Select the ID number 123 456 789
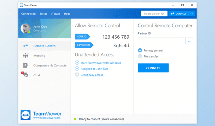This screenshot has height=126, width=215. pyautogui.click(x=116, y=37)
